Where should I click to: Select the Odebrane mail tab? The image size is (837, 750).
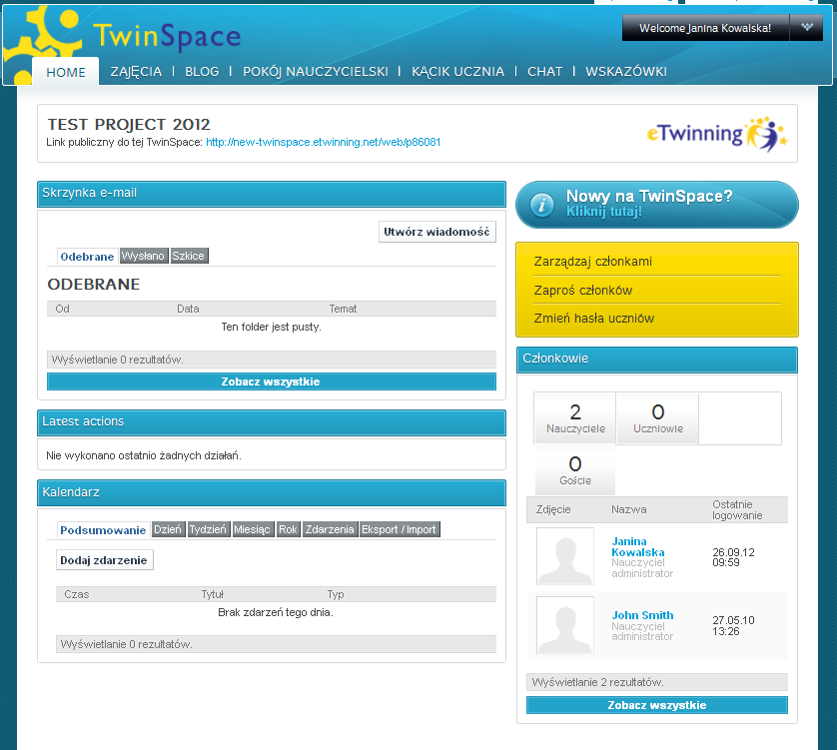[x=87, y=257]
